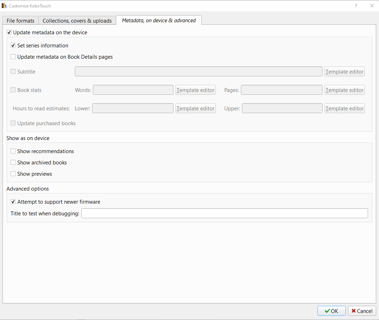Viewport: 379px width, 320px height.
Task: Close the Customize KoboTouch window
Action: click(x=372, y=6)
